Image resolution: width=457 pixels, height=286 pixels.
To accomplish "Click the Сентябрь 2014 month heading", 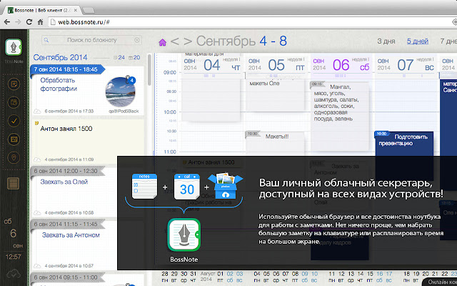I will 60,57.
